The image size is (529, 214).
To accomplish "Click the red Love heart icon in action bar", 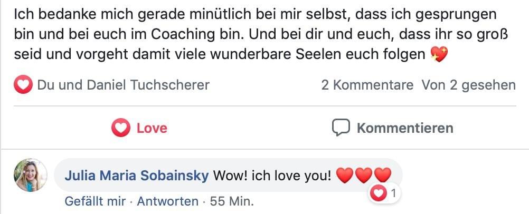I will click(x=120, y=128).
